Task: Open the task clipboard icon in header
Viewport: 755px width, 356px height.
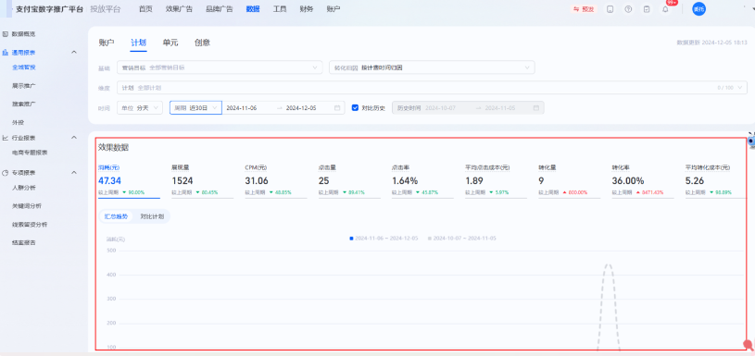Action: pos(647,9)
